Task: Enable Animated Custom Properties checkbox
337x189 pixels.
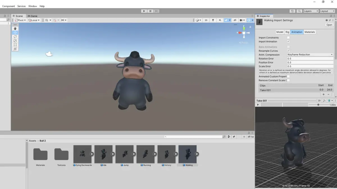Action: [288, 76]
